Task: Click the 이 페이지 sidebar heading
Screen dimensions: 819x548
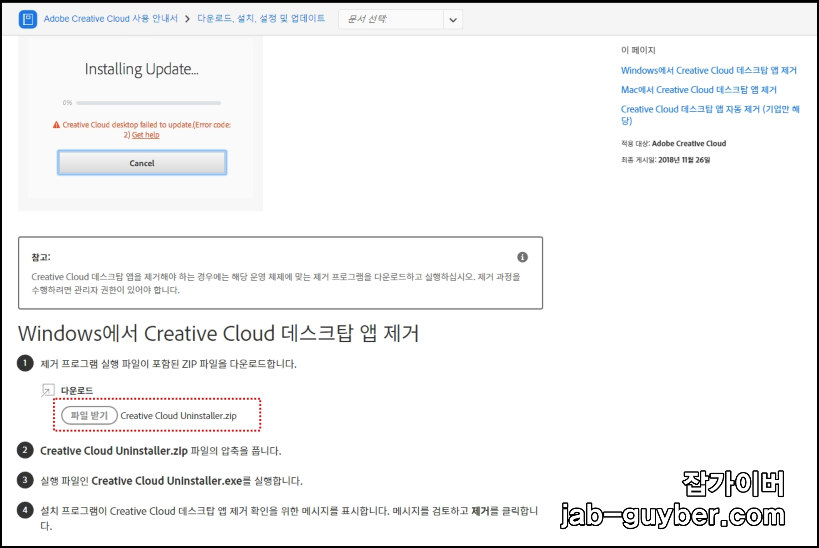Action: pos(638,50)
